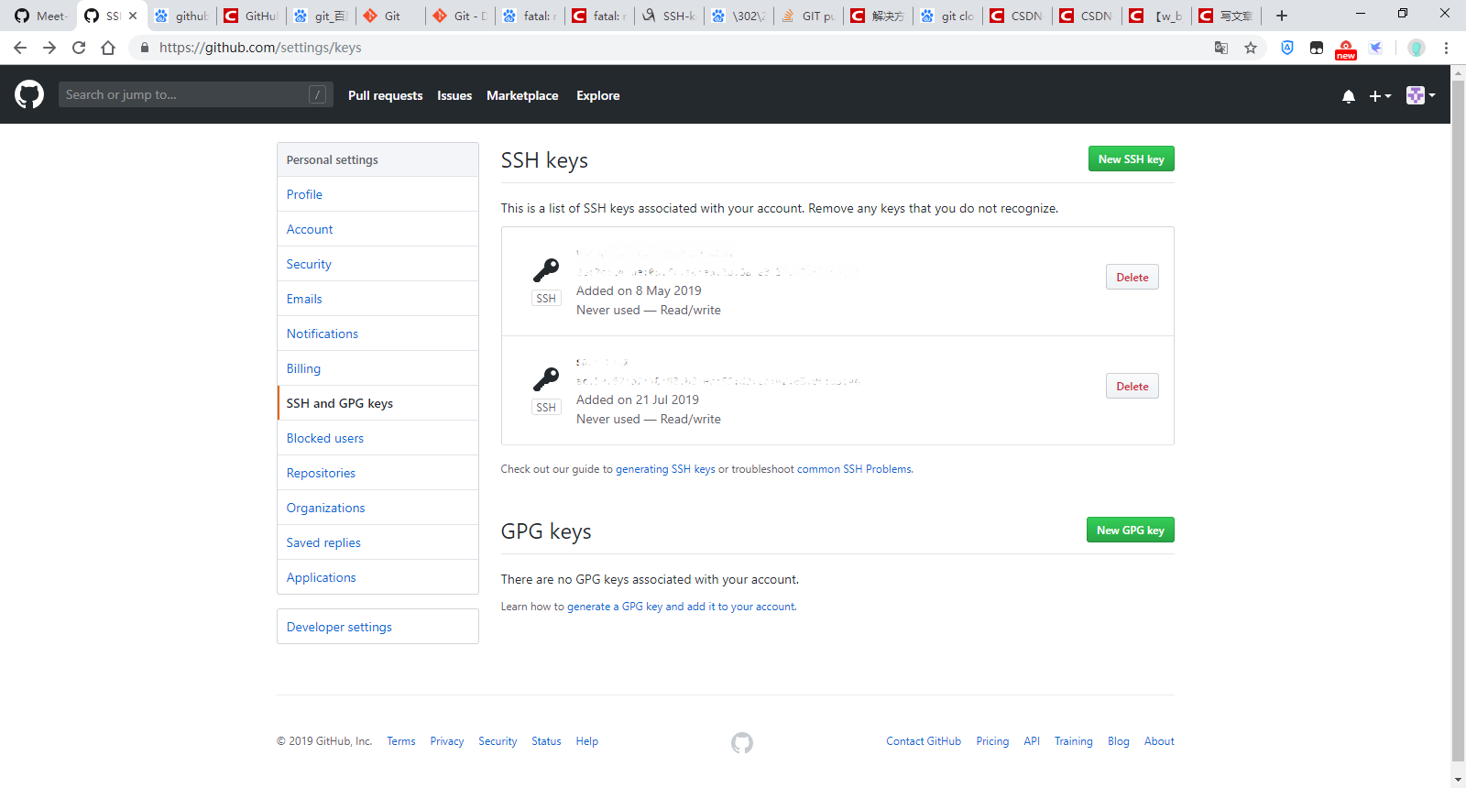This screenshot has width=1466, height=788.
Task: Open Security settings in sidebar
Action: click(x=377, y=264)
